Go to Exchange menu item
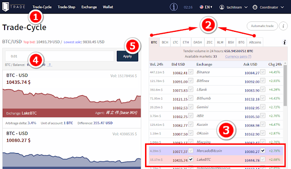291x169 pixels. click(x=89, y=7)
